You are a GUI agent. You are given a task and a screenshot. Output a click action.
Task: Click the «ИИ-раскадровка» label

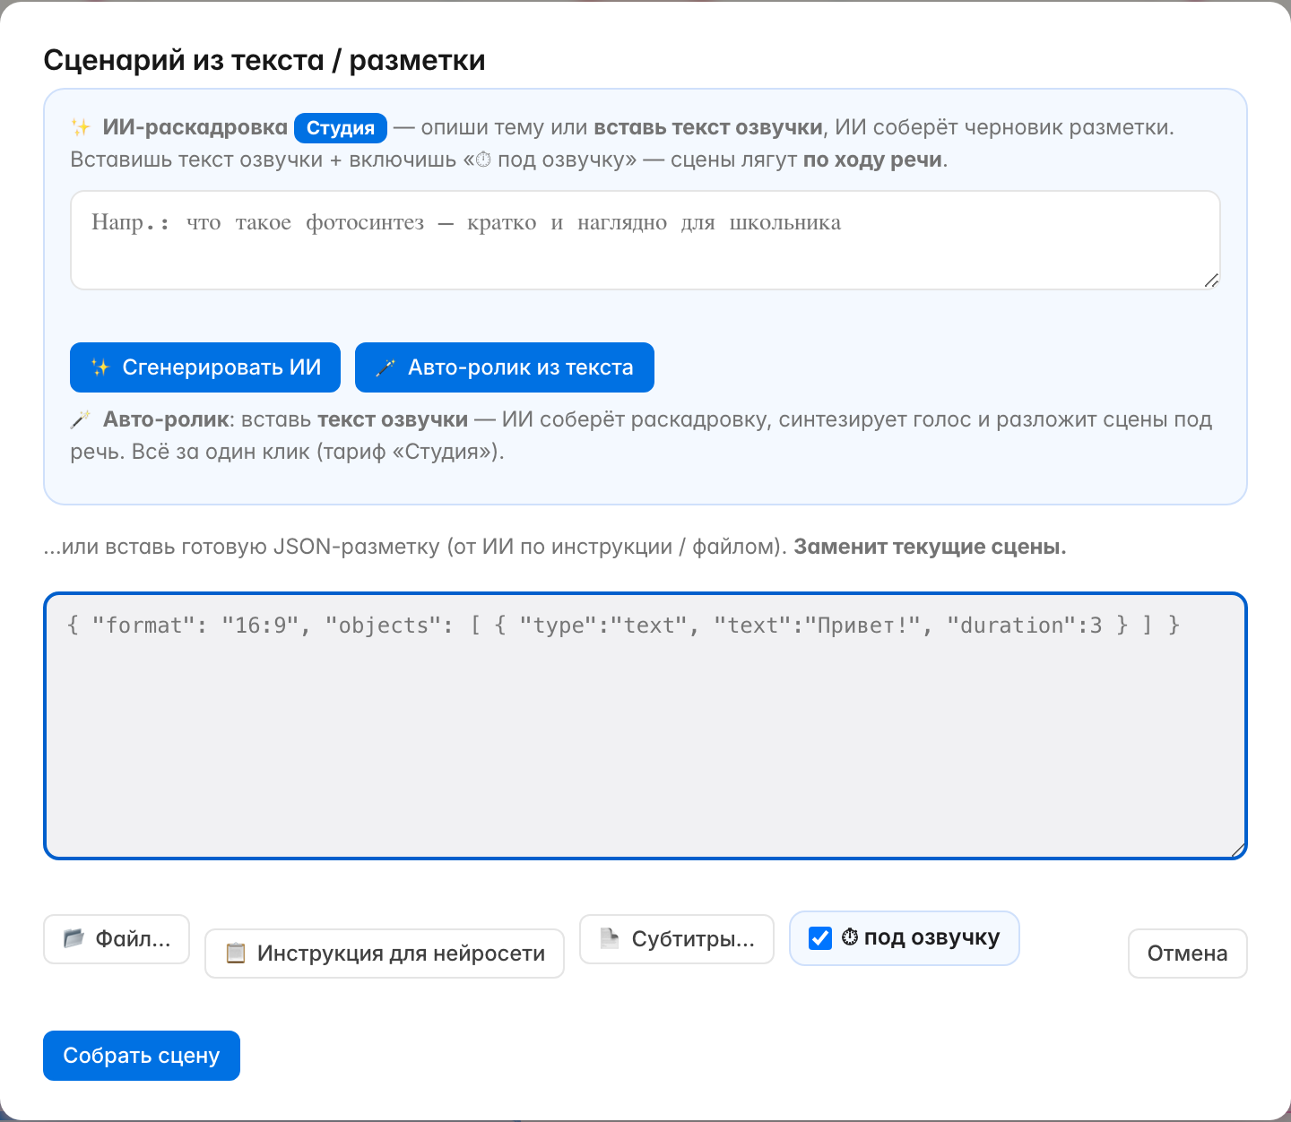click(x=195, y=127)
